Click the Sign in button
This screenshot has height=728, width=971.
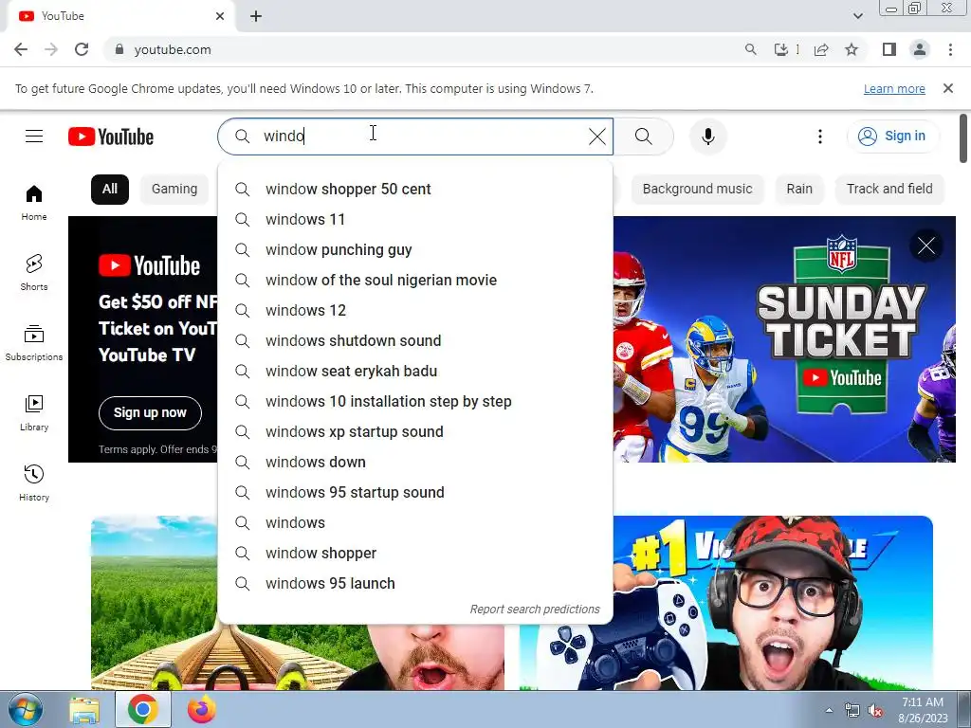pos(892,136)
